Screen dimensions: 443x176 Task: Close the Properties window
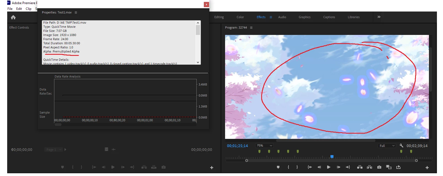[206, 4]
